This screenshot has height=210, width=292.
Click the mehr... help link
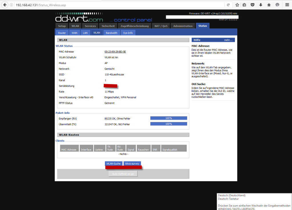pyautogui.click(x=228, y=40)
